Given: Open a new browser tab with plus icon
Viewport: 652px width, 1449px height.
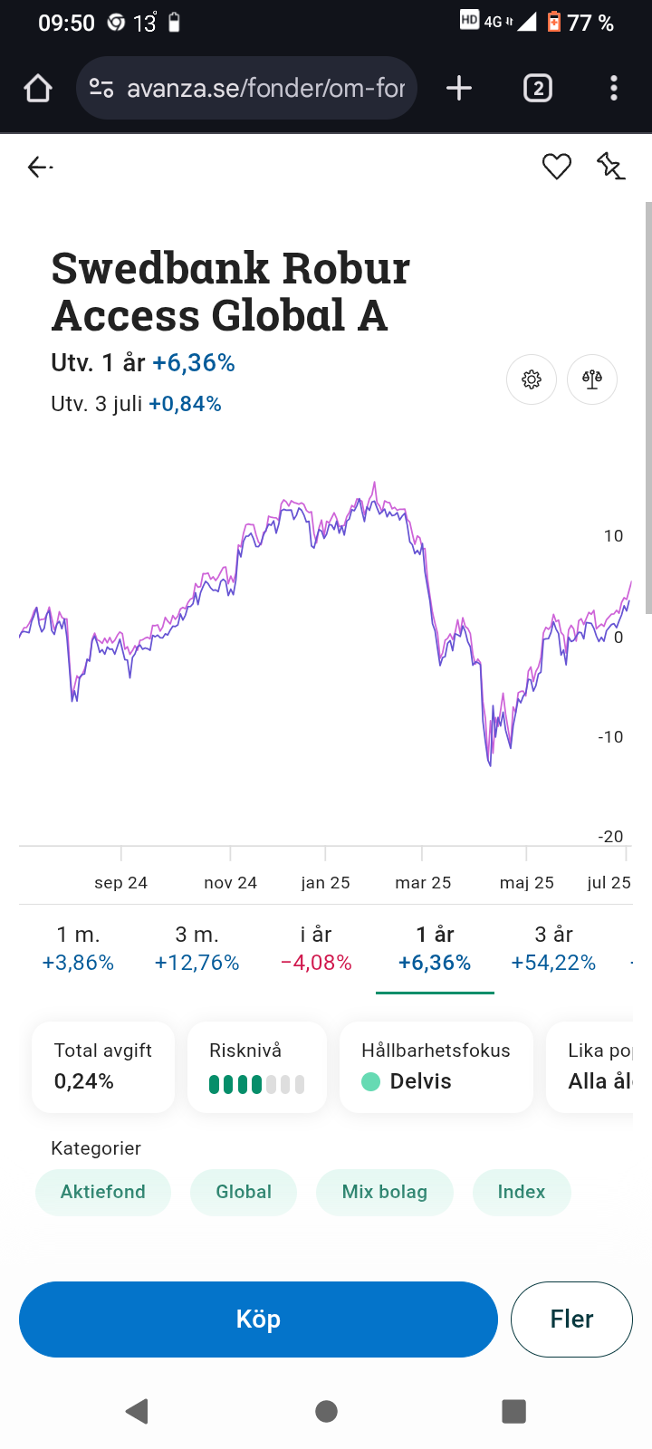Looking at the screenshot, I should (x=459, y=89).
